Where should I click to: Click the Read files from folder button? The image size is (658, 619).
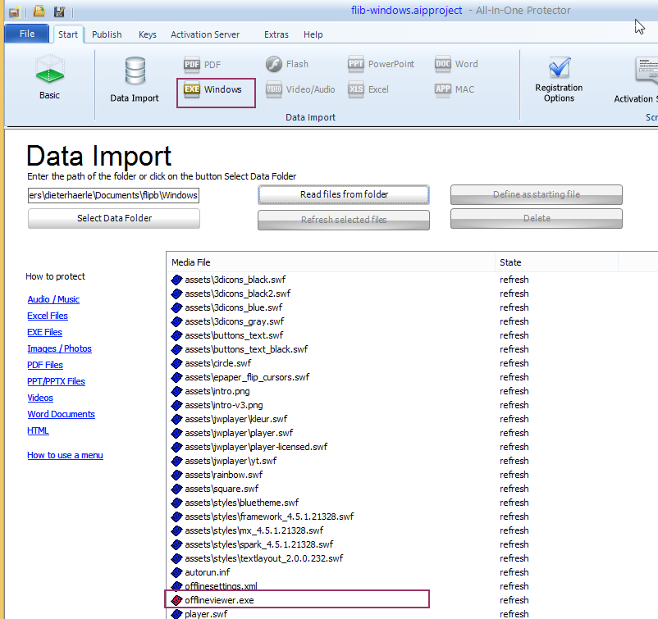click(344, 194)
